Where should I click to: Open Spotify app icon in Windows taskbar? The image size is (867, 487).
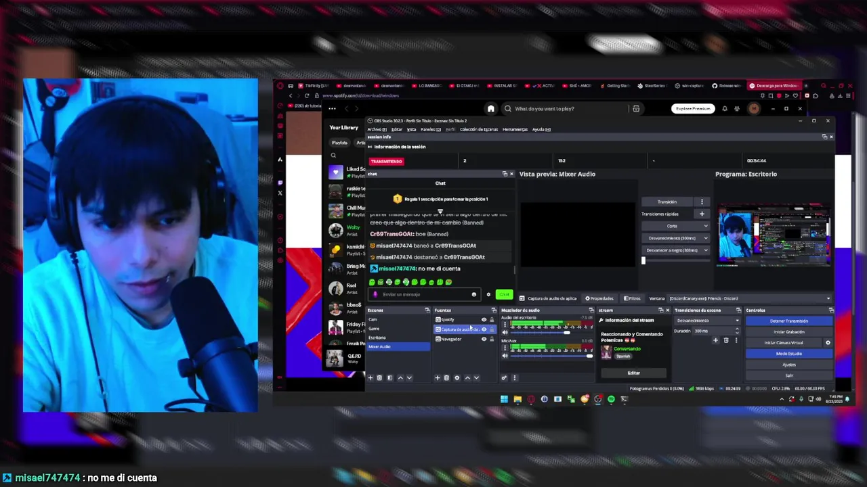(611, 399)
